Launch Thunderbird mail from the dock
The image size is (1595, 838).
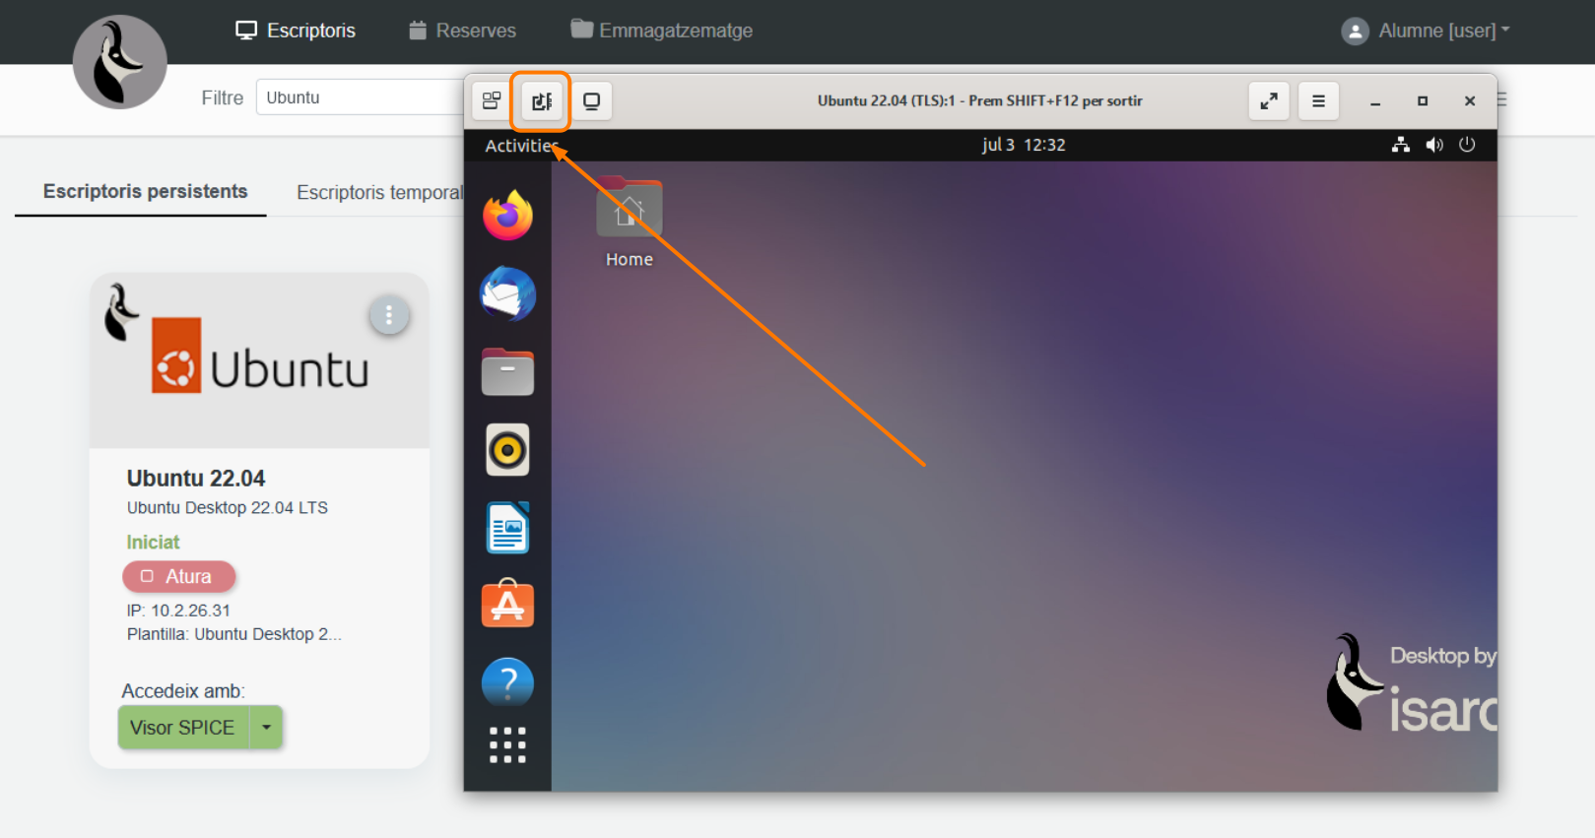507,293
